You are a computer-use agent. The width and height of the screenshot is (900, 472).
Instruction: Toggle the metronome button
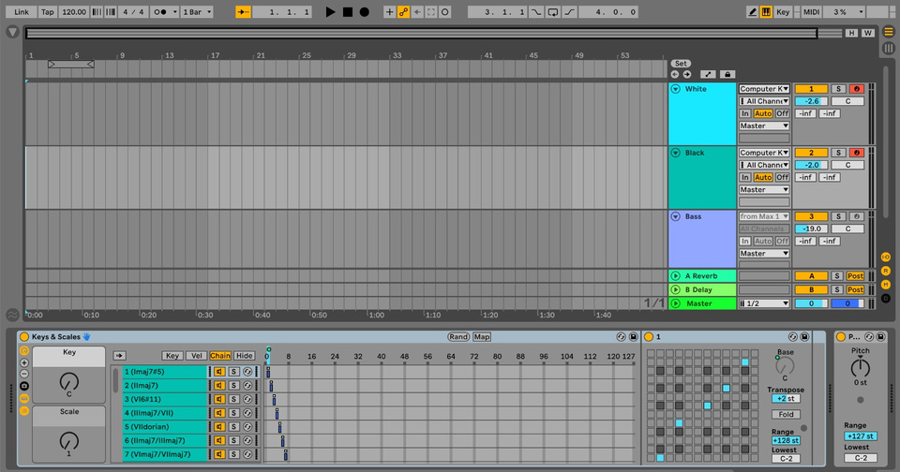pos(161,12)
